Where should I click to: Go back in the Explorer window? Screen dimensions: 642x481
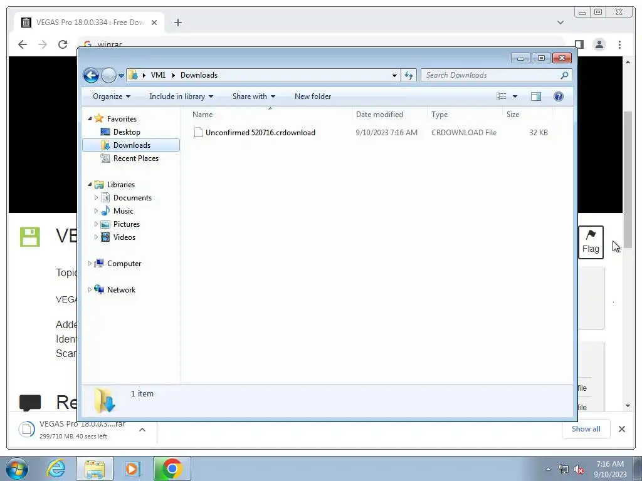pos(91,75)
